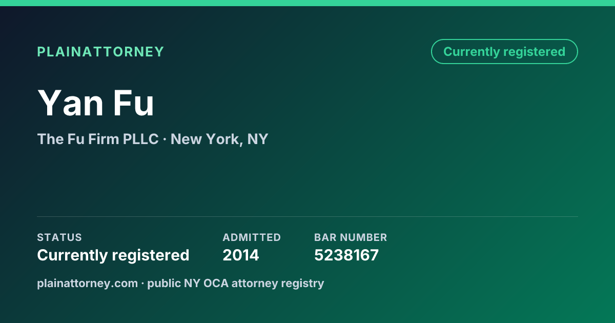Click the ADMITTED label

pos(252,237)
